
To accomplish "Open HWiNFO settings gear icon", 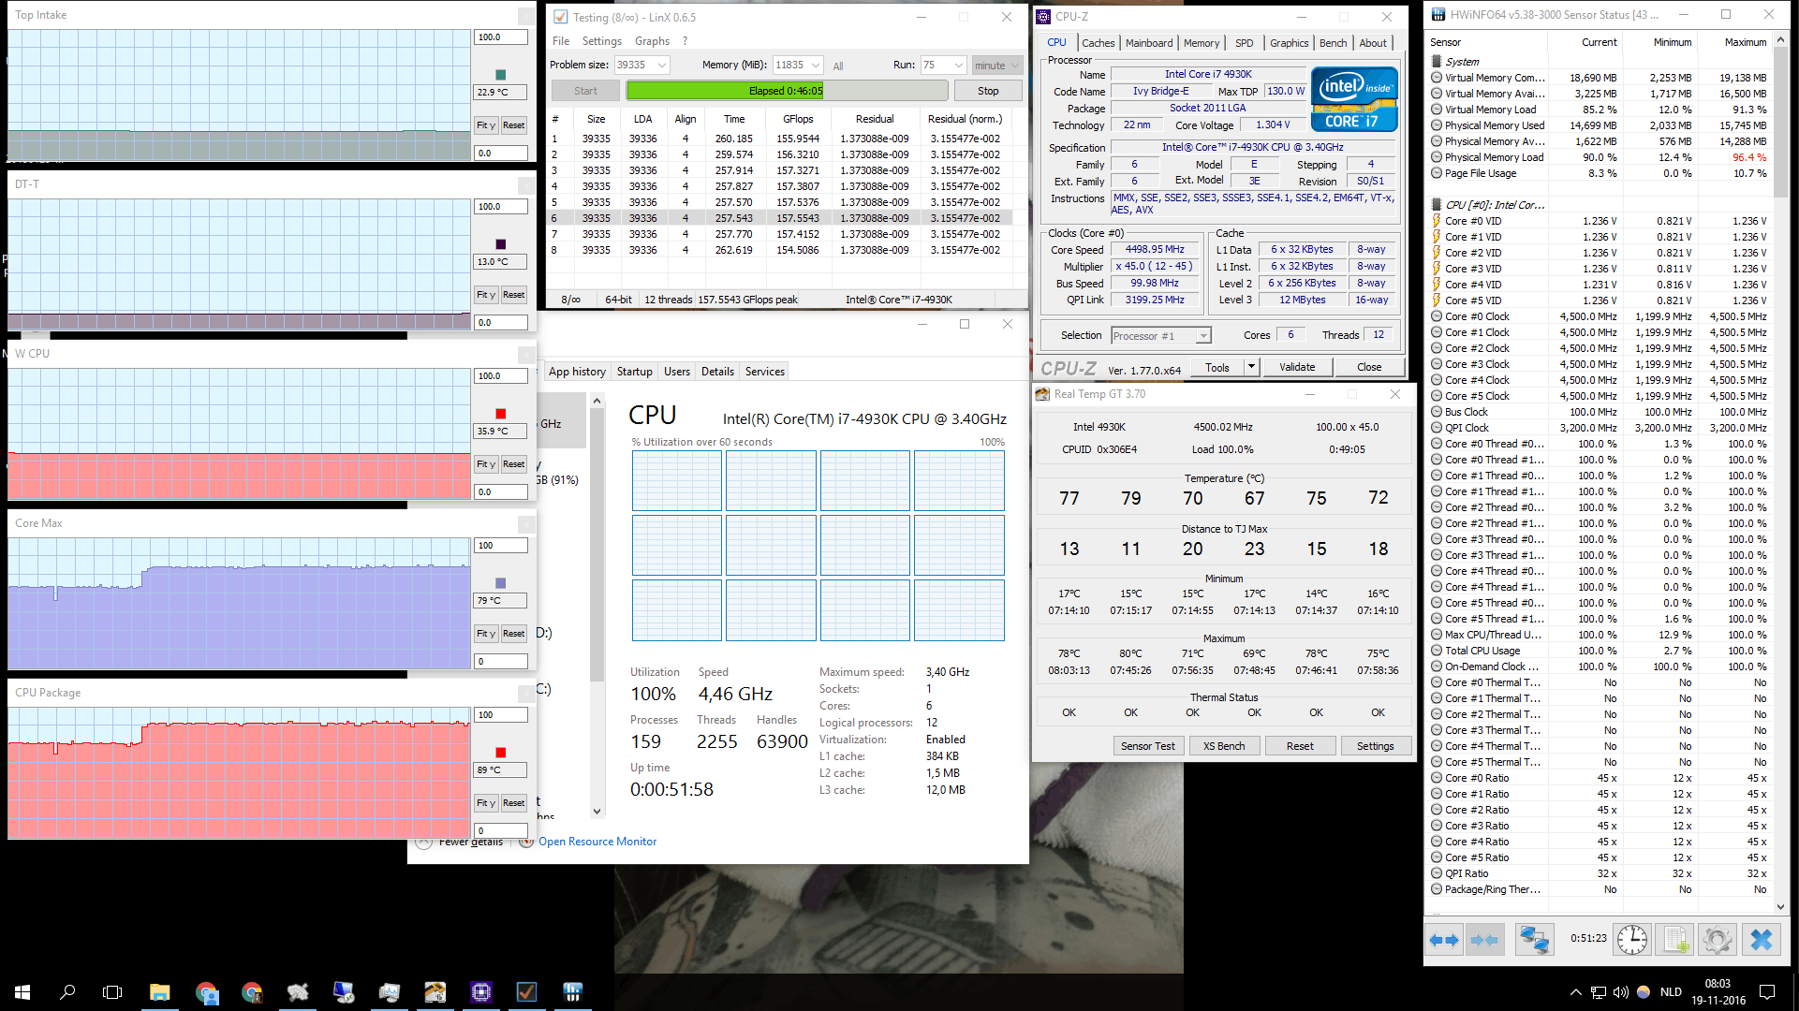I will 1718,939.
